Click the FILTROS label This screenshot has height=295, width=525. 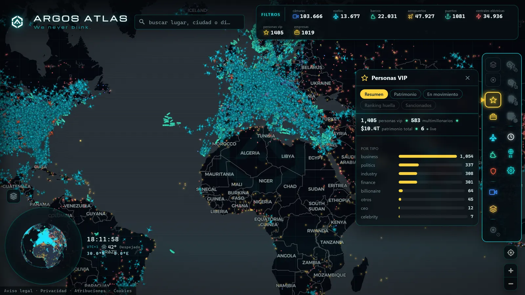271,15
